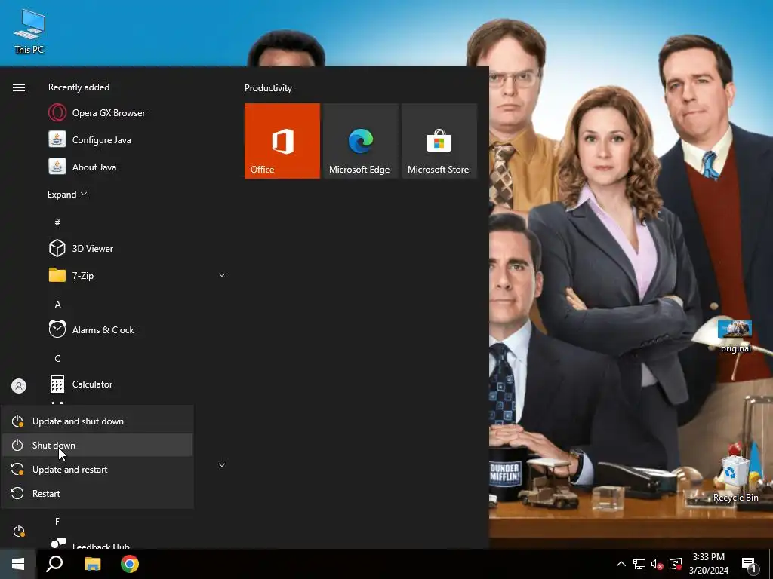Click the Recently added heading
Viewport: 773px width, 579px height.
pos(79,87)
